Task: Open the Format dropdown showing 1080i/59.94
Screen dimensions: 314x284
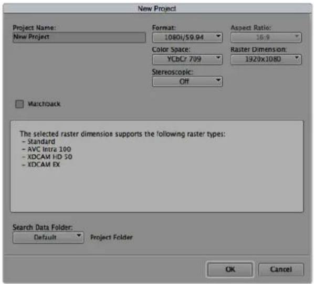Action: [187, 37]
